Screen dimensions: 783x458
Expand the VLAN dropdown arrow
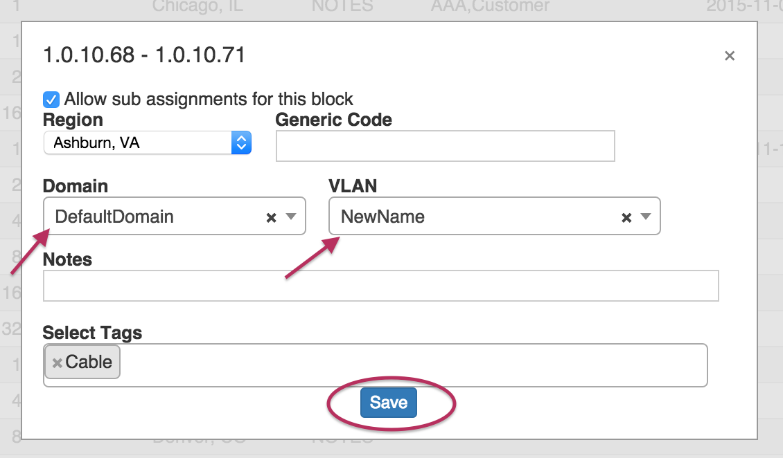[x=646, y=217]
